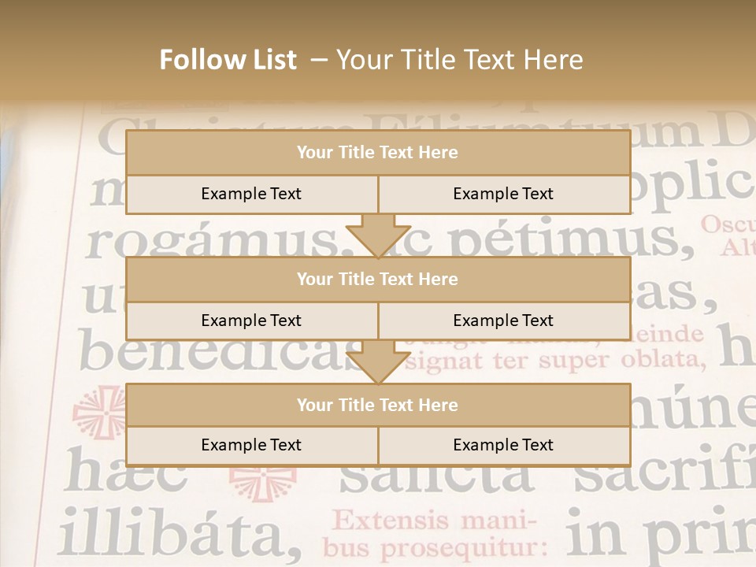Click the middle block's left Example Text cell
Screen dimensions: 756x567
(x=252, y=321)
